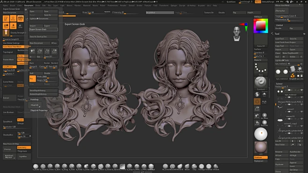Select the Edit mode icon
The height and width of the screenshot is (173, 308).
(x=6, y=18)
